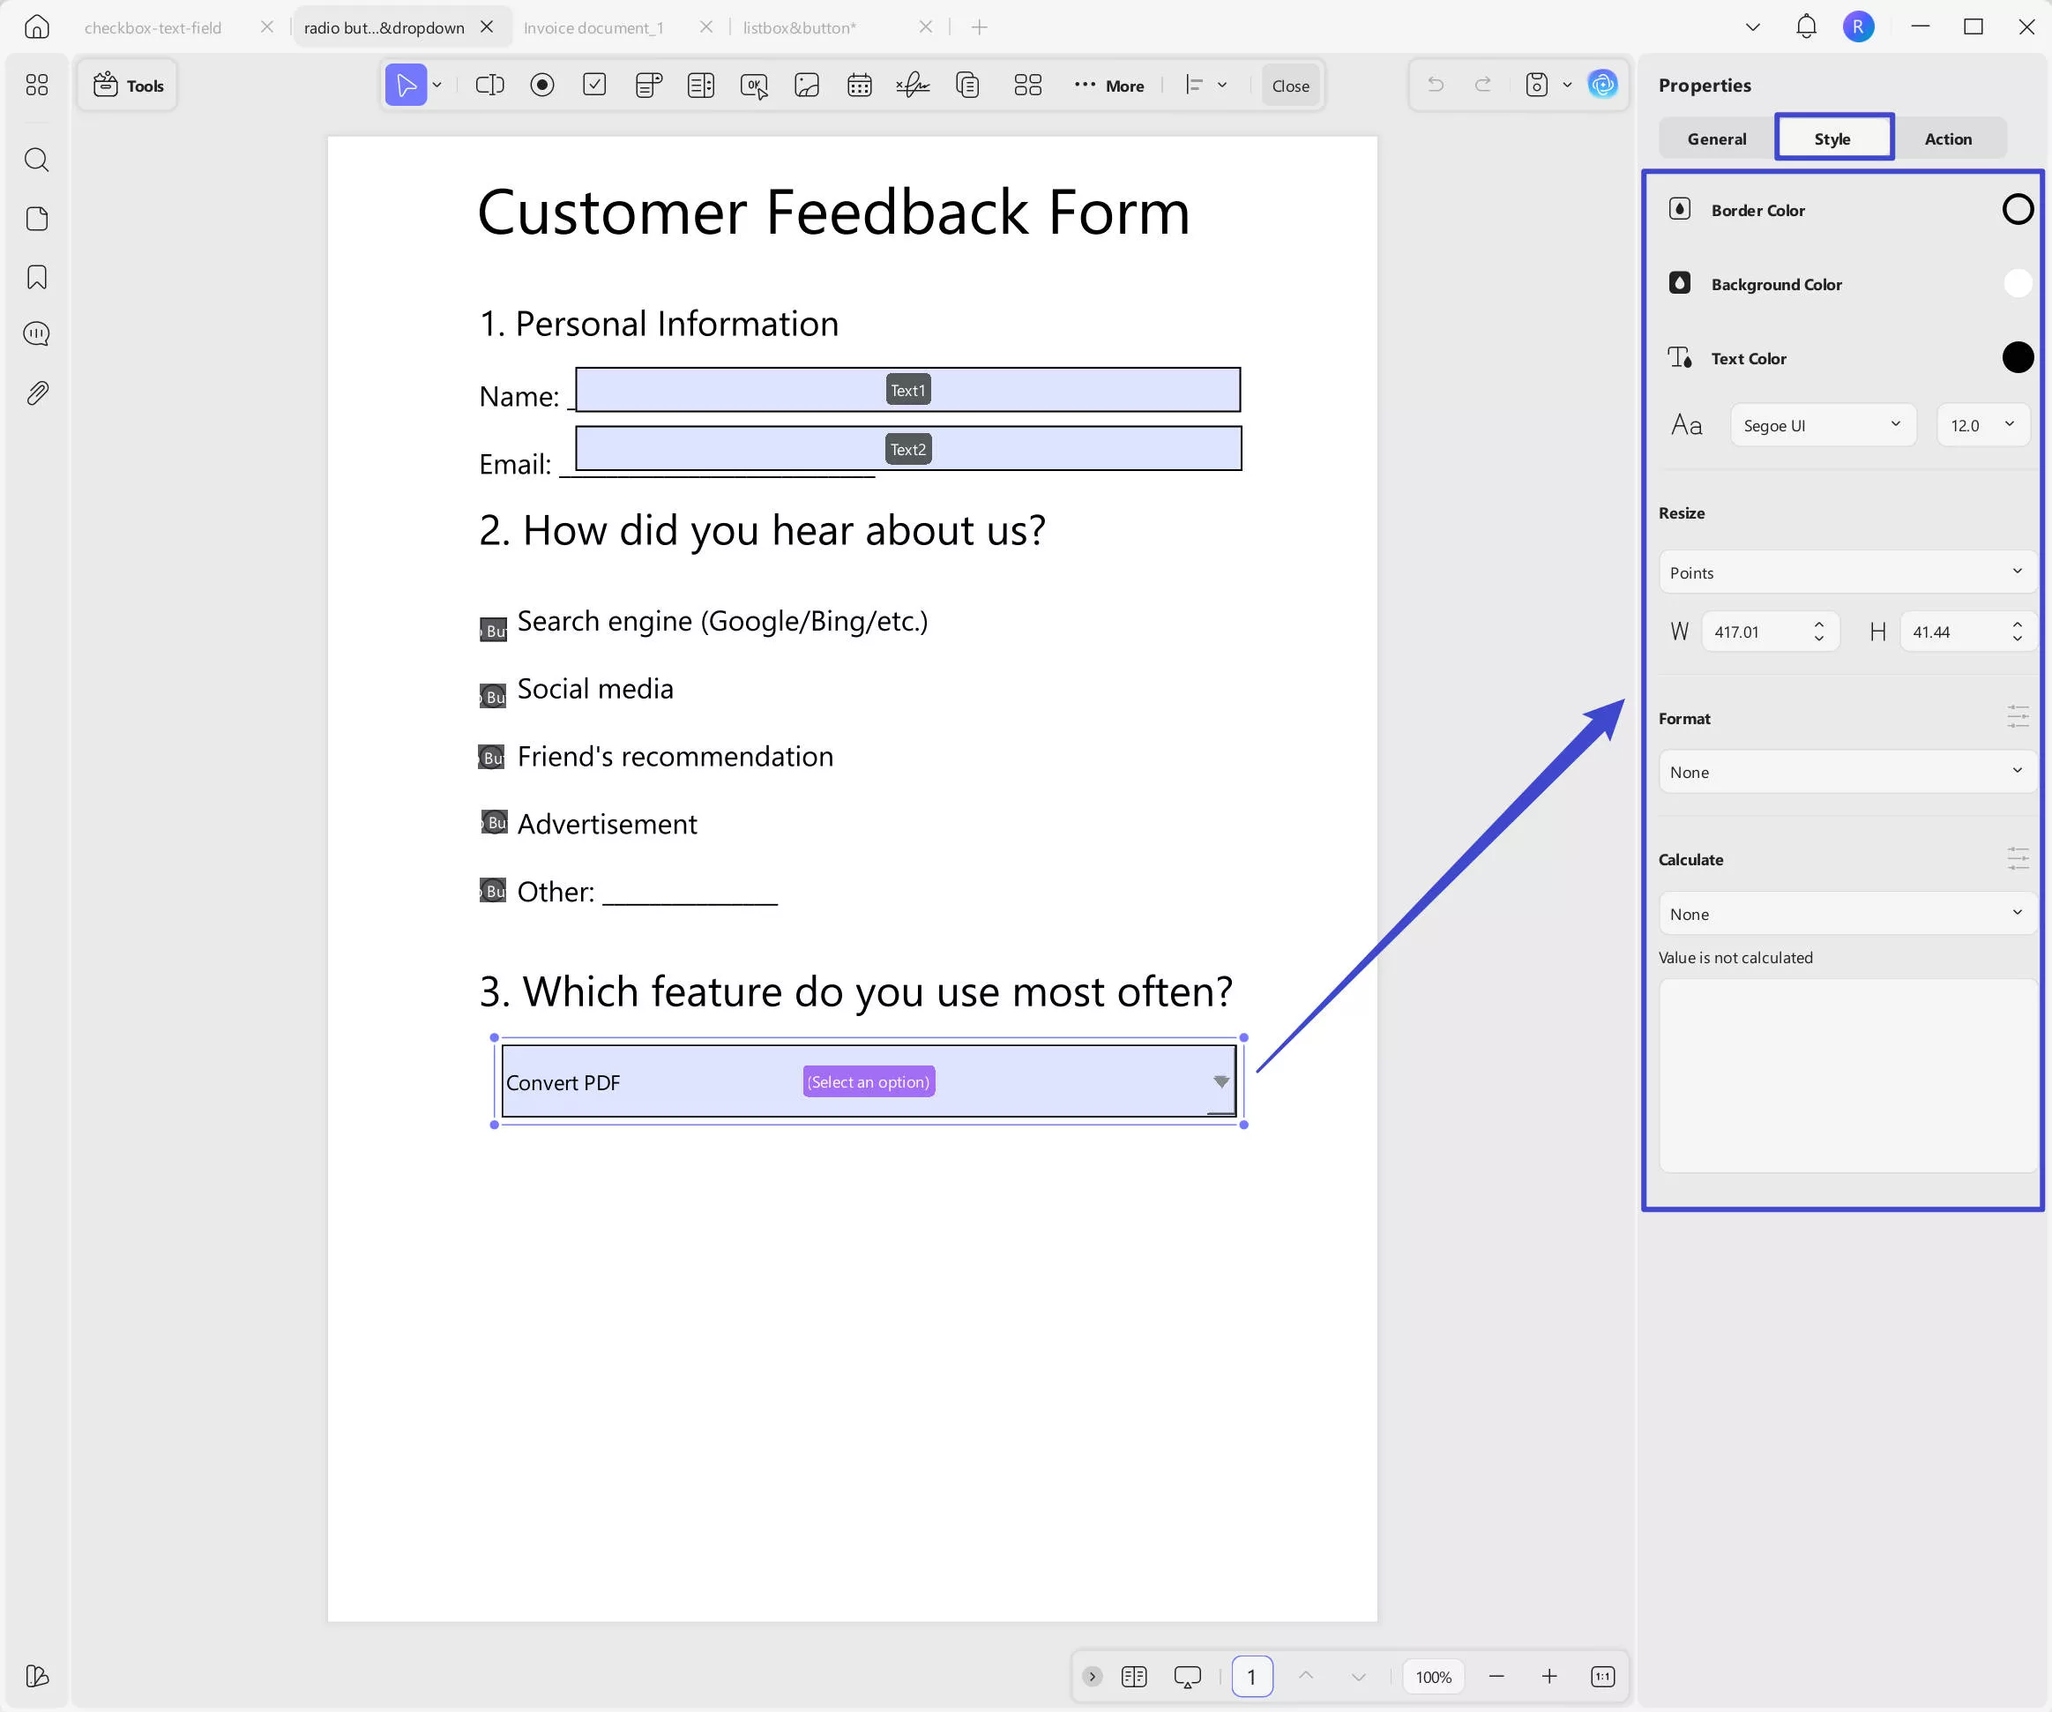Select the radio button form tool
The width and height of the screenshot is (2052, 1712).
coord(542,85)
